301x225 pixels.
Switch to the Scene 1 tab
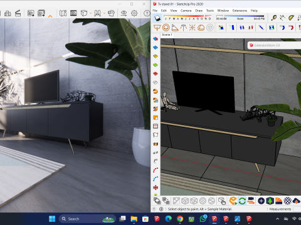point(167,34)
